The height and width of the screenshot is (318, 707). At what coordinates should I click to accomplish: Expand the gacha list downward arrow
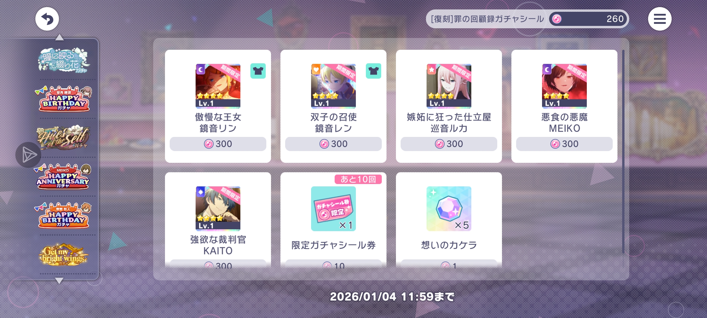click(59, 281)
